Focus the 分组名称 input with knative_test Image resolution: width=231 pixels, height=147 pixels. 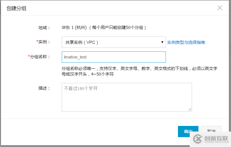(x=114, y=57)
